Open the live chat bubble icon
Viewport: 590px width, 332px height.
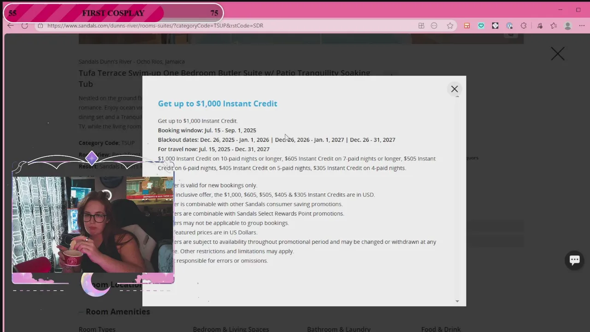(574, 260)
